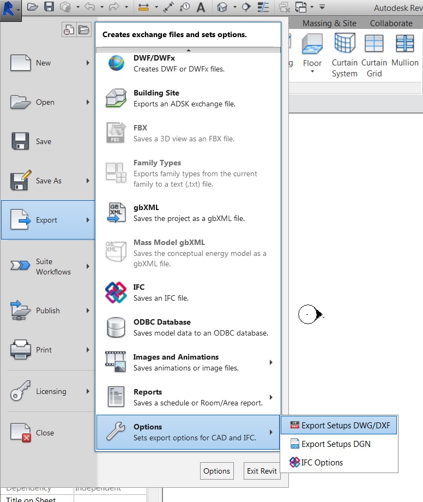Click the Mass Model gbXML export entry
This screenshot has height=502, width=423.
pos(188,253)
